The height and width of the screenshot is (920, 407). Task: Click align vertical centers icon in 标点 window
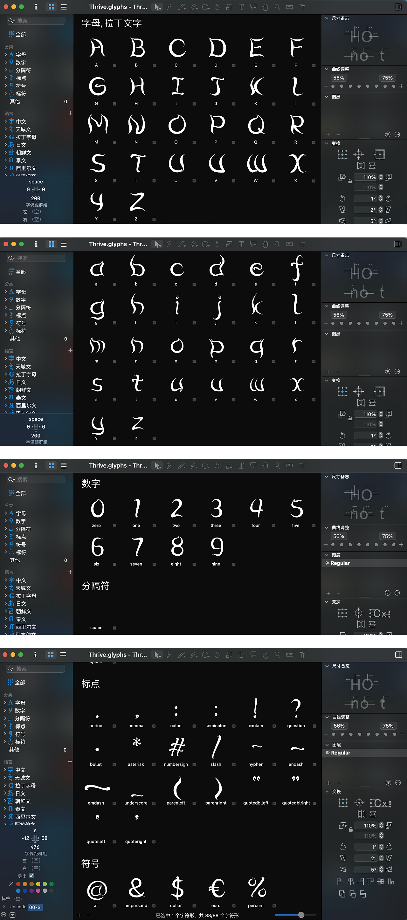coord(381,882)
